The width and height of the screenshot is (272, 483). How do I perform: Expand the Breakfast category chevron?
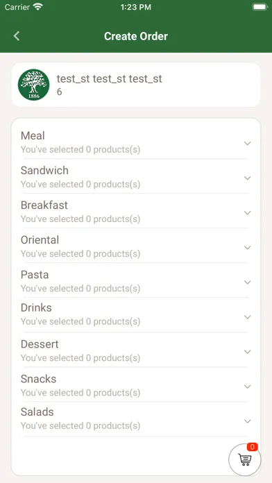point(247,213)
